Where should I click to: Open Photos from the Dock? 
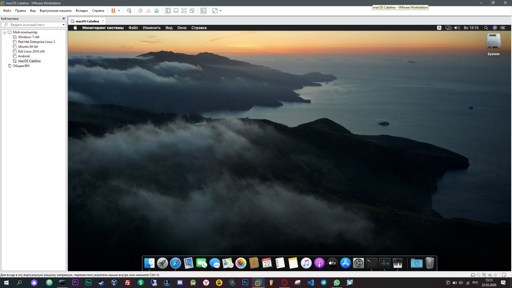click(241, 263)
